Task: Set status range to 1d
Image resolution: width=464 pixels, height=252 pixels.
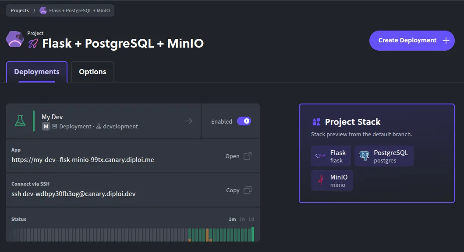Action: (251, 219)
